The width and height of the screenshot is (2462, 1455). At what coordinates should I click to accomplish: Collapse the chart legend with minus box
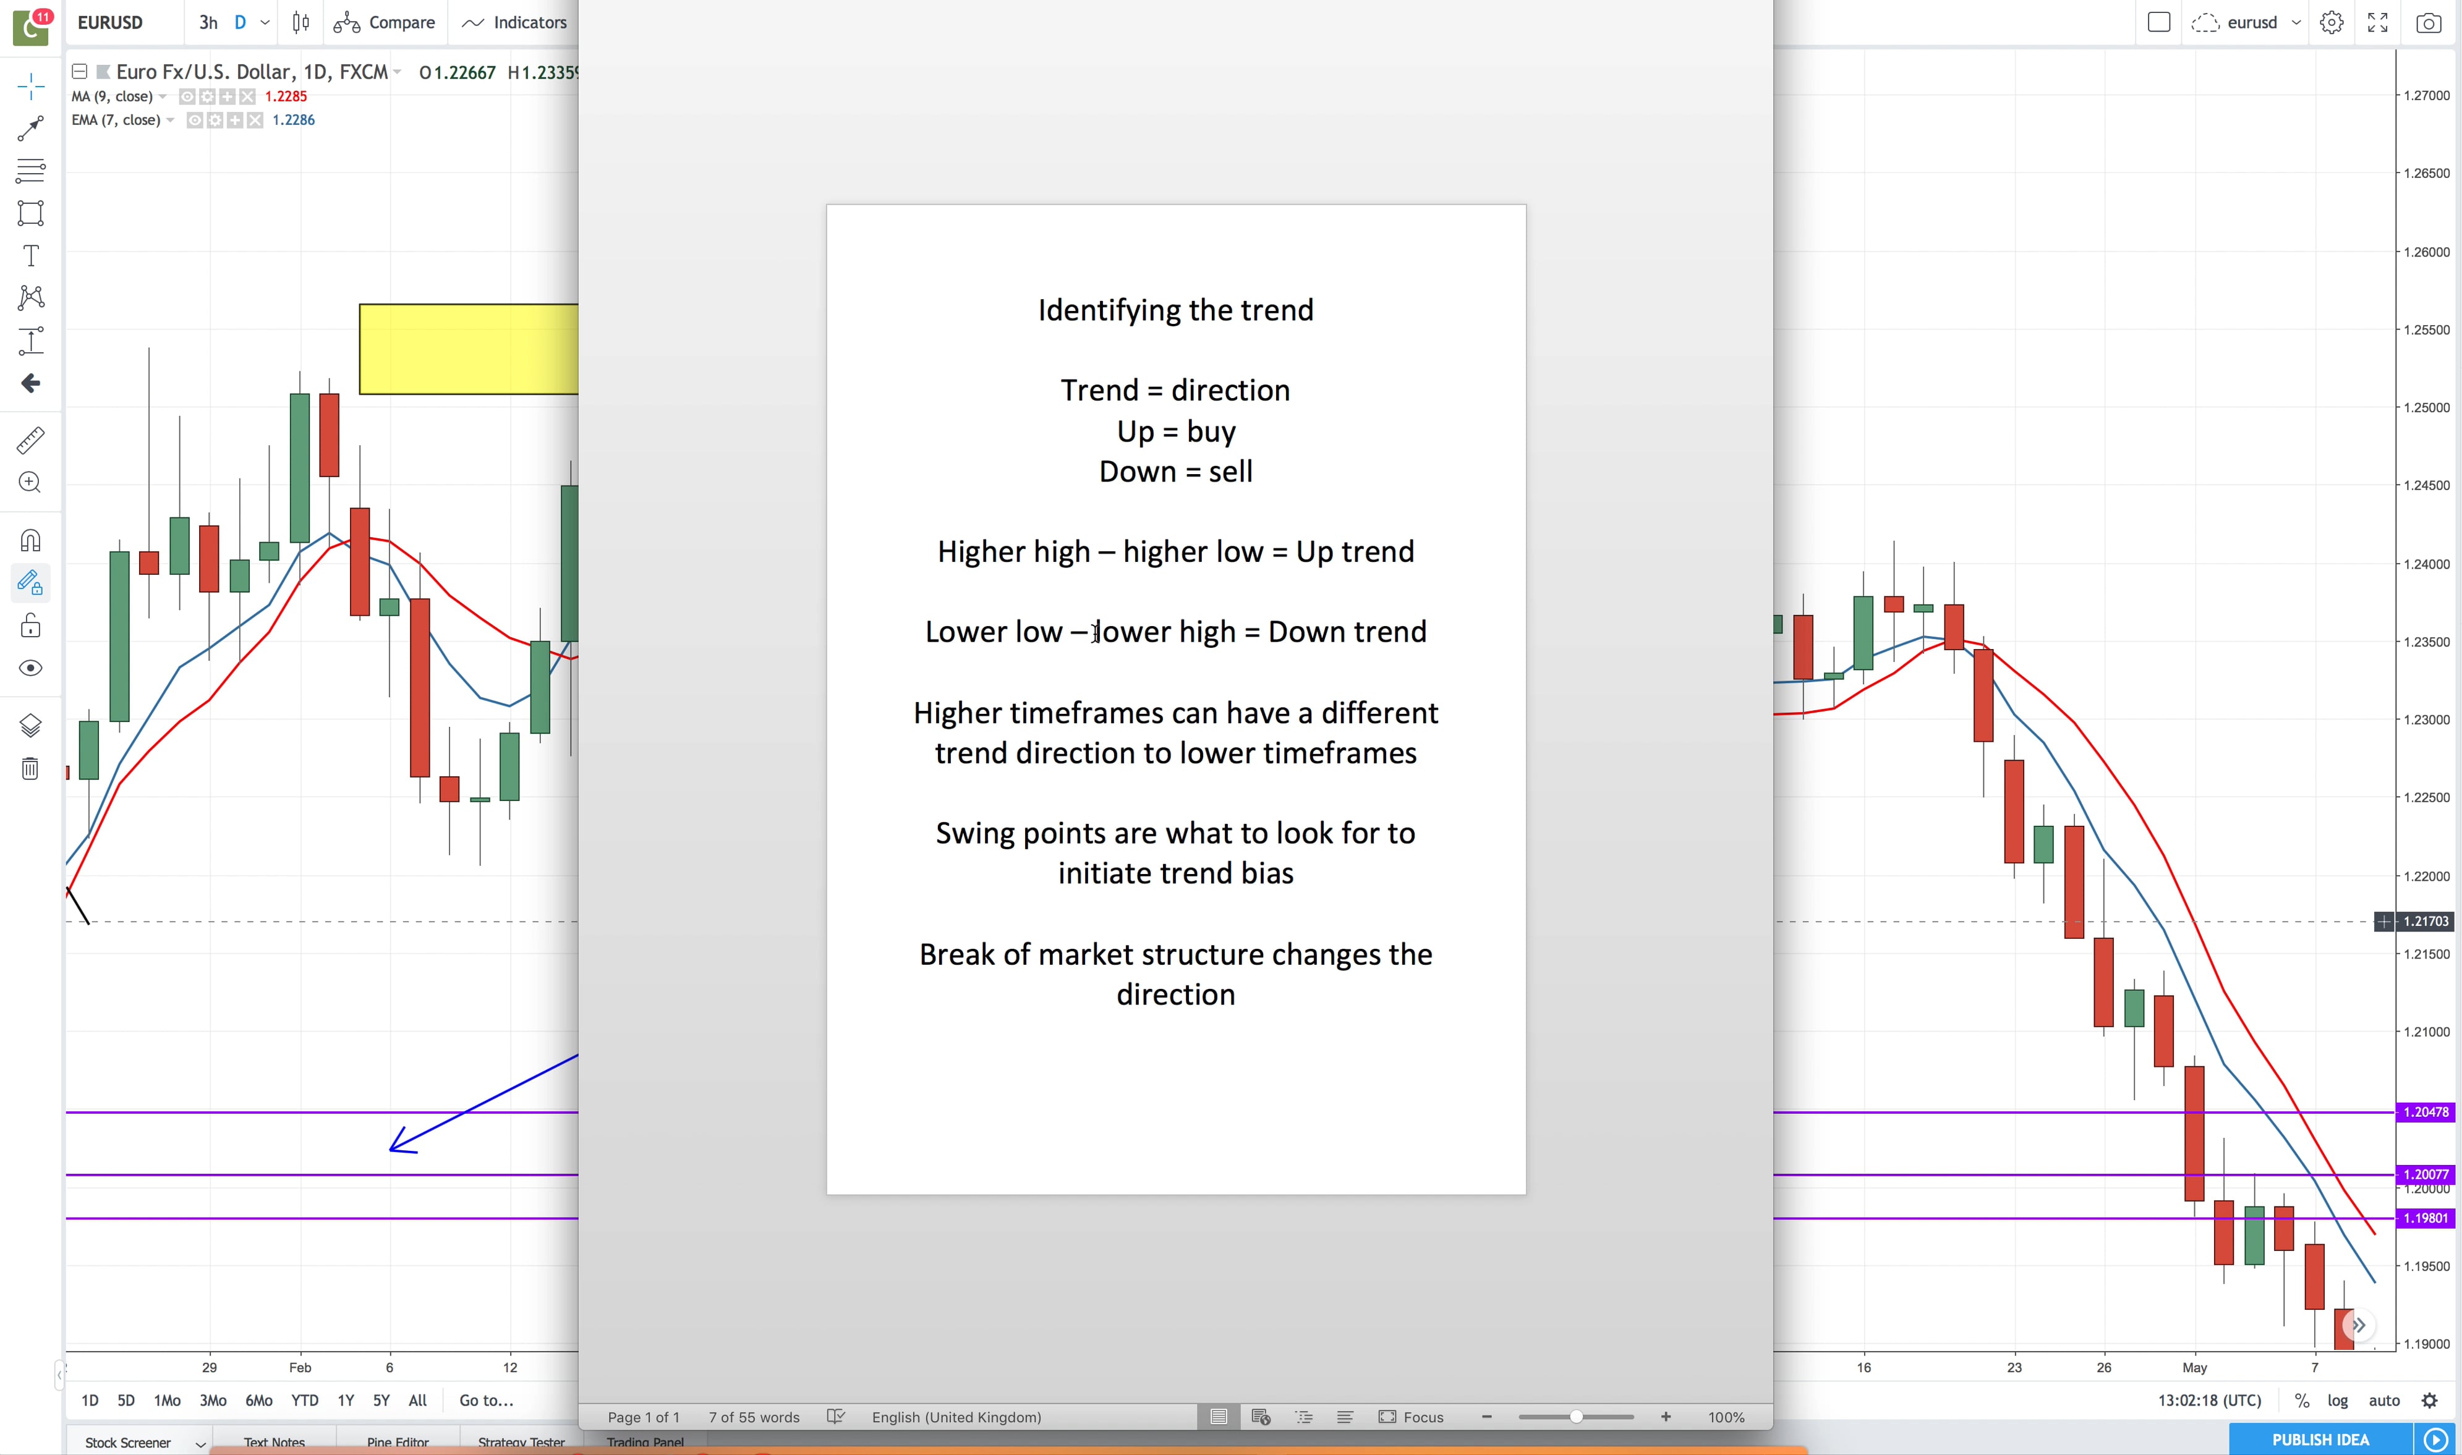point(79,72)
